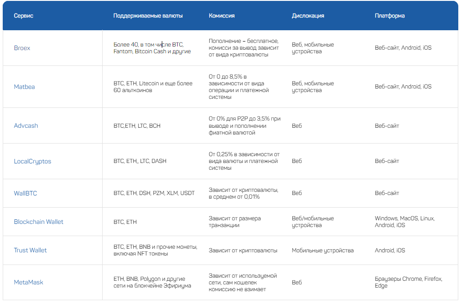The width and height of the screenshot is (461, 302).
Task: Select LocalCryptos location cell 'Веб'
Action: click(296, 161)
